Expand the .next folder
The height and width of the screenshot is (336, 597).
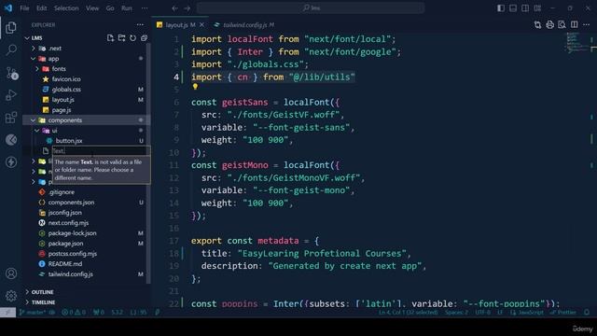34,49
